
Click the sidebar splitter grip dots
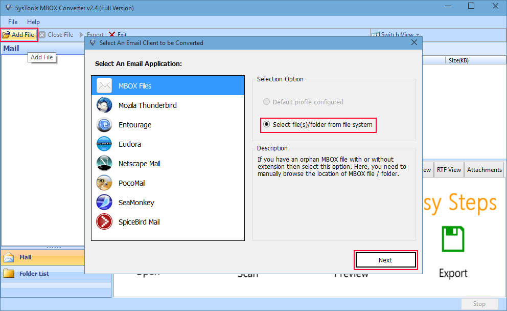pyautogui.click(x=54, y=248)
